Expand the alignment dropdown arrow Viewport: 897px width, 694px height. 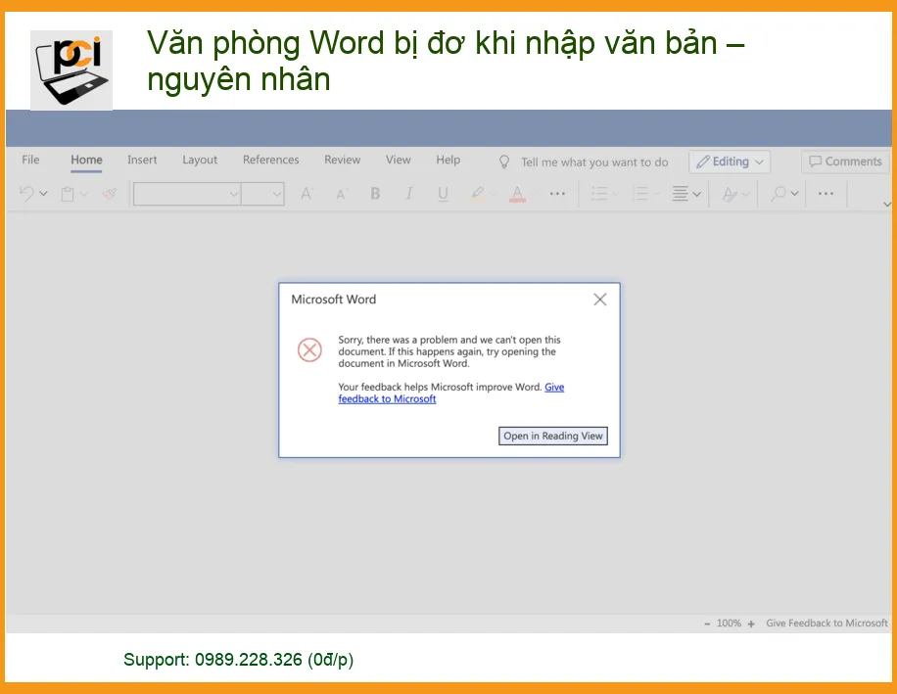[697, 194]
